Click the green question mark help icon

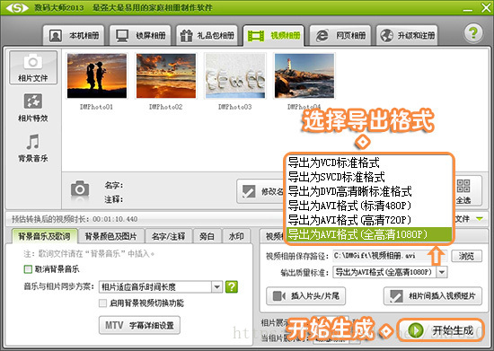click(473, 33)
